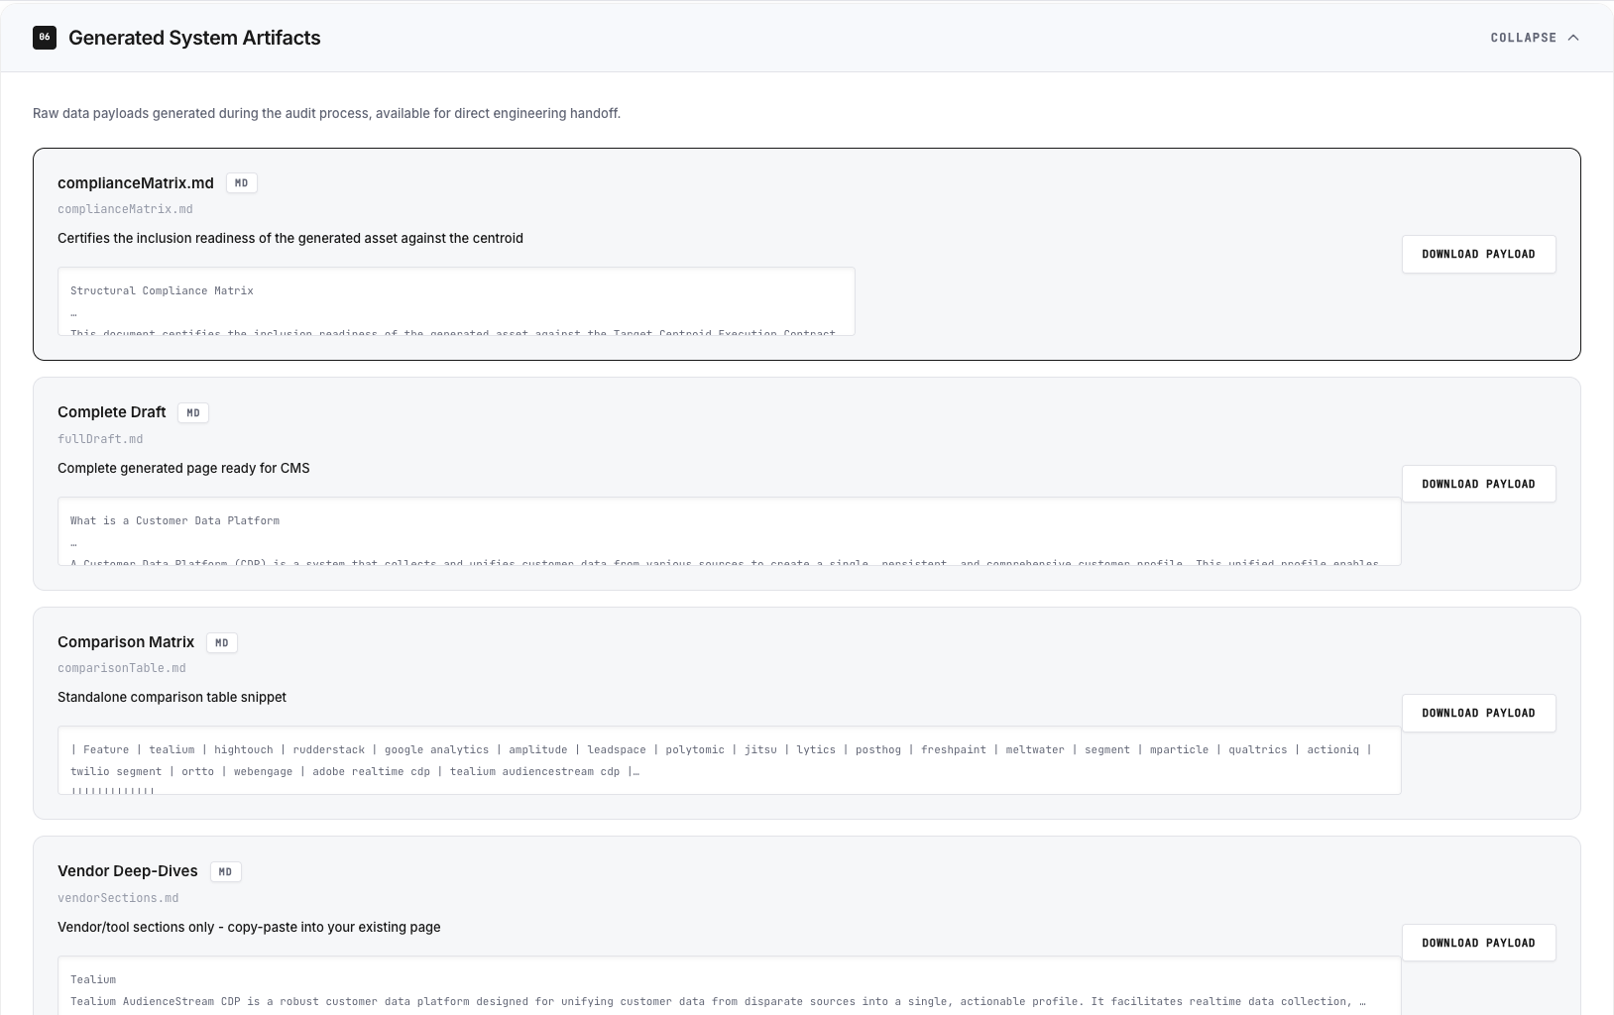Download payload for complianceMatrix.md
This screenshot has height=1015, width=1614.
(1478, 254)
